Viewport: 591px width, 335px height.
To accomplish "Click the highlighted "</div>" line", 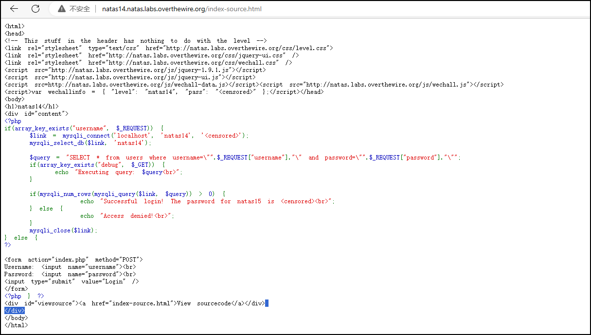I will (15, 311).
